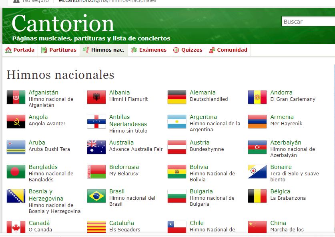Open the Exámenes tab

(x=149, y=50)
